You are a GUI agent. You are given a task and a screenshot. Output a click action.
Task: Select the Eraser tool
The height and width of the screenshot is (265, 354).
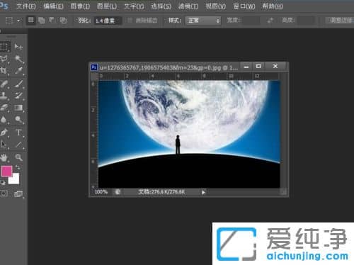[4, 108]
